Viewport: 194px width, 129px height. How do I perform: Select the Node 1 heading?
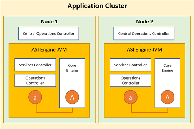click(x=49, y=22)
